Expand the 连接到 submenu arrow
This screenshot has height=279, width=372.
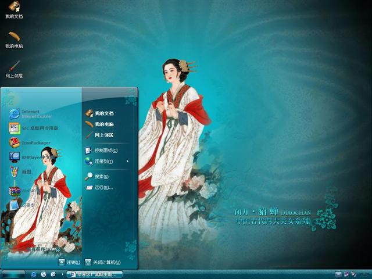(x=128, y=162)
